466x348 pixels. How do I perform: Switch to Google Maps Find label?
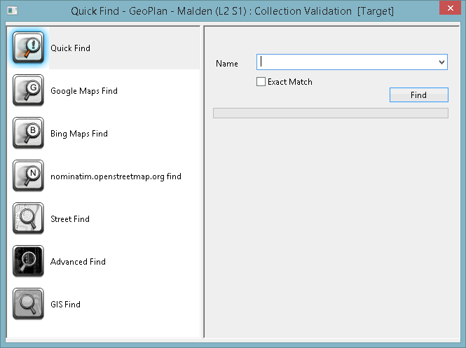84,91
